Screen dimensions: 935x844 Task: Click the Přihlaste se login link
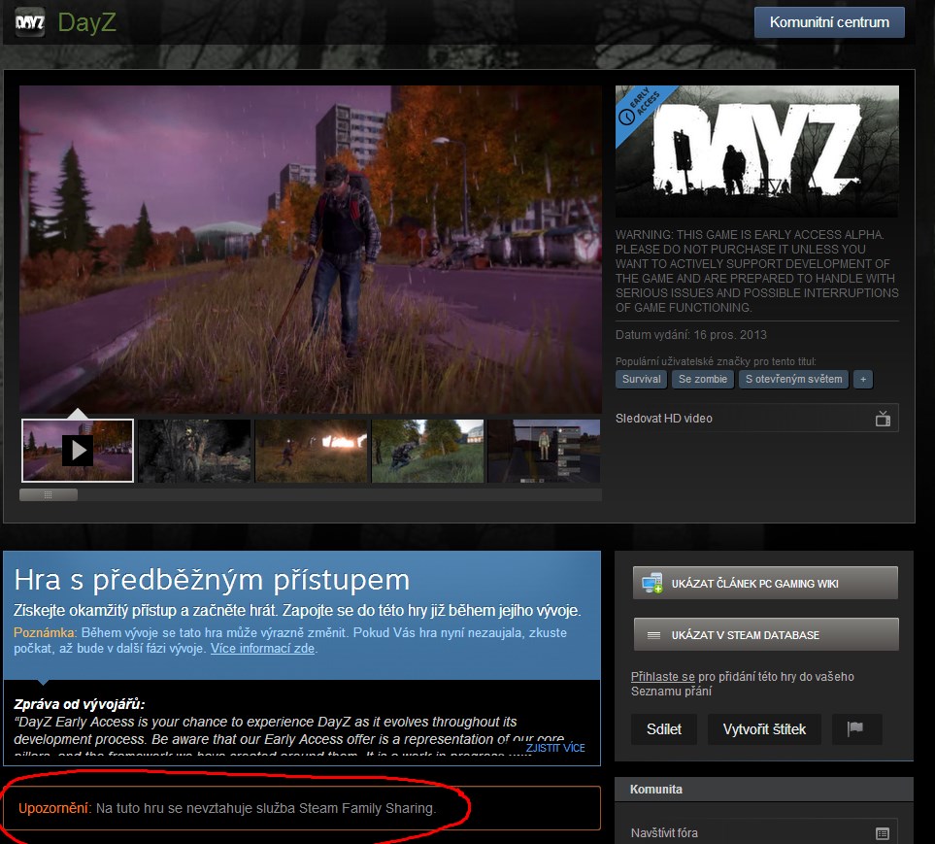662,676
